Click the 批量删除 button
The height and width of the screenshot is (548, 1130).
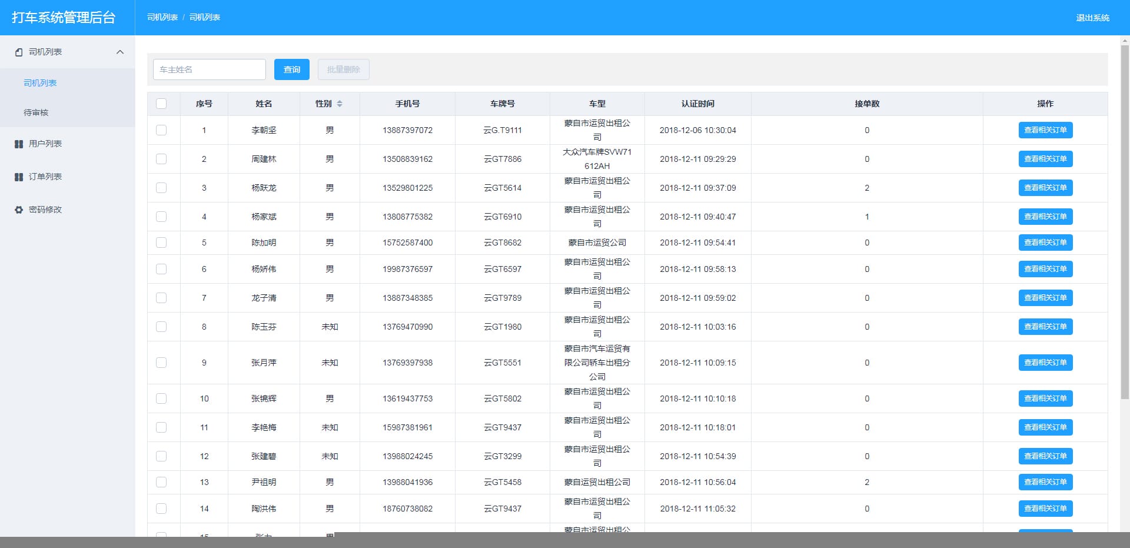[x=343, y=69]
